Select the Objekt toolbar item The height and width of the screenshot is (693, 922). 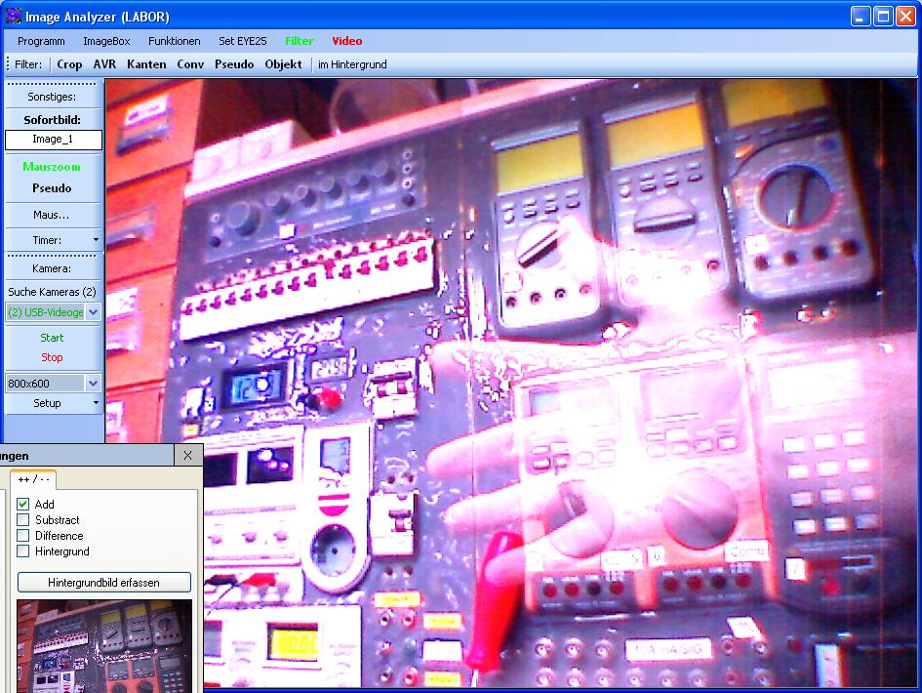coord(283,64)
